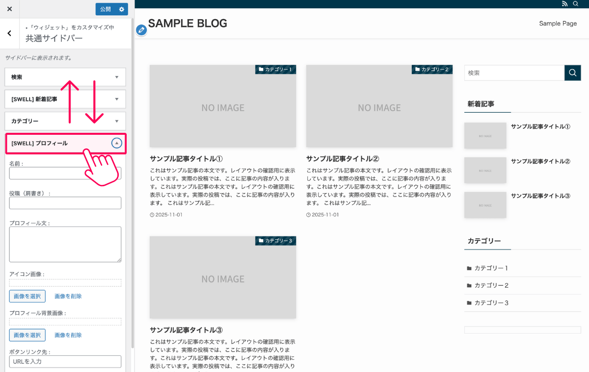This screenshot has height=372, width=589.
Task: Click the 公開 publish button
Action: click(x=106, y=9)
